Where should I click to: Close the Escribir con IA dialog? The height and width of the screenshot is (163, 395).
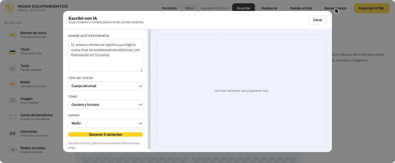tap(318, 20)
